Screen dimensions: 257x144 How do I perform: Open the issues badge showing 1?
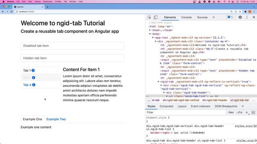(x=230, y=17)
